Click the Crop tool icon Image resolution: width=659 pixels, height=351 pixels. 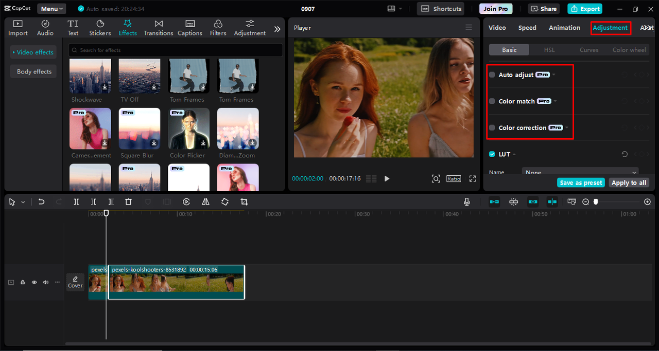coord(244,202)
